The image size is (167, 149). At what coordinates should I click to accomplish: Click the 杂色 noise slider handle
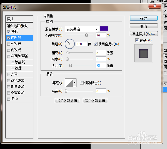(66, 91)
